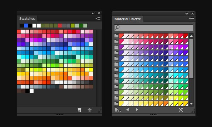
Task: Go to previous page in Material Palette
Action: click(128, 110)
